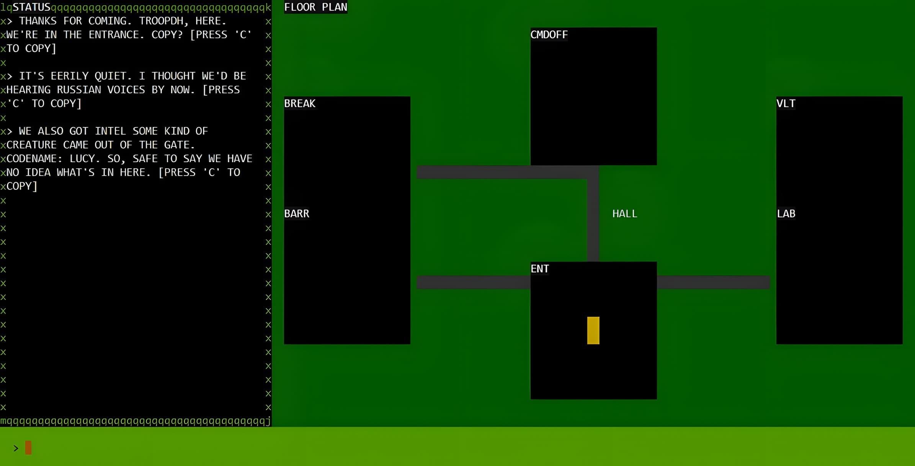Screen dimensions: 915x466
Task: Focus the command prompt input cursor
Action: click(x=28, y=448)
